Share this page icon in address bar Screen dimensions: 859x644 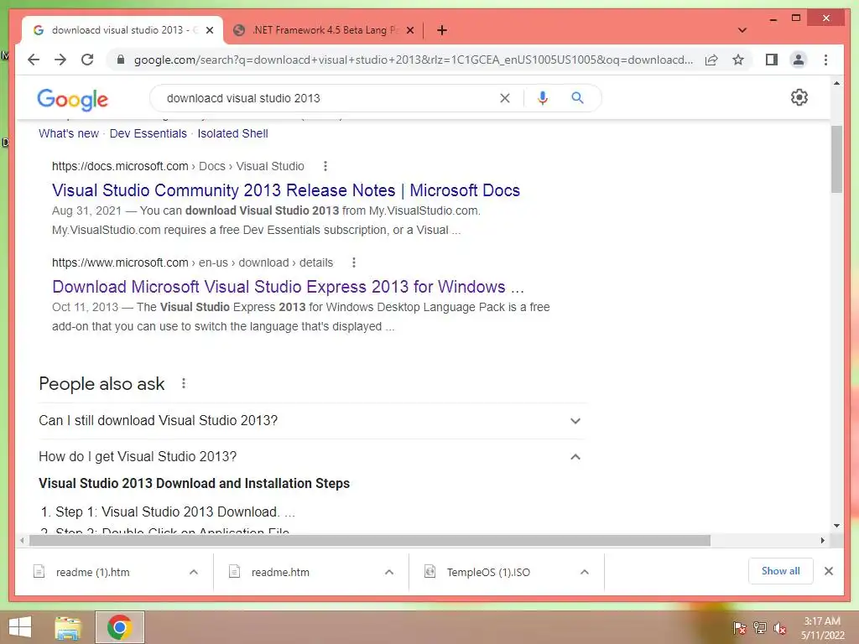[x=711, y=60]
